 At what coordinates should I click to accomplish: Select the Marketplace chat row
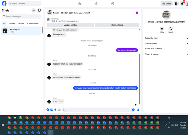[x=21, y=31]
